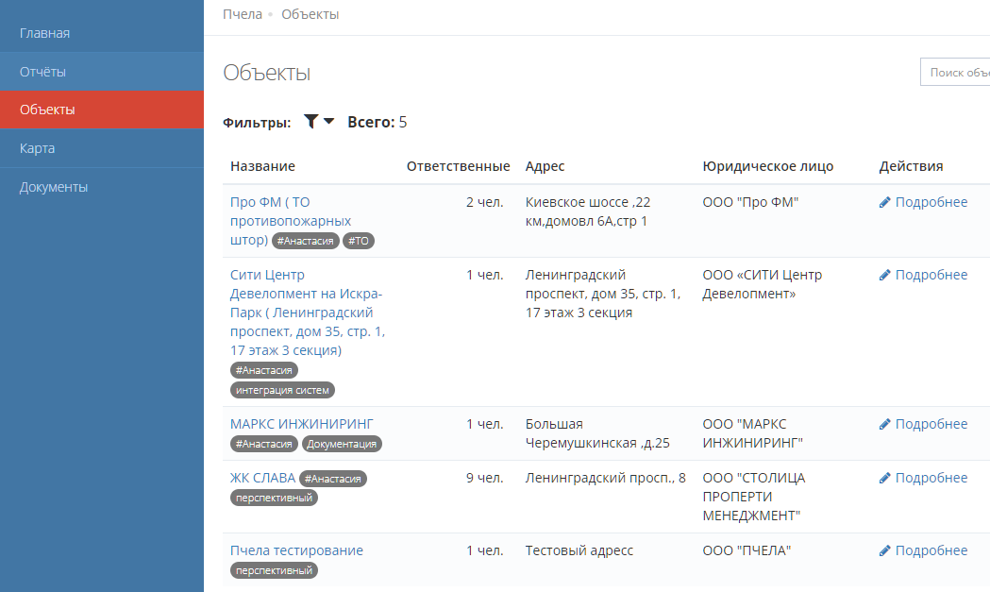The height and width of the screenshot is (592, 990).
Task: Select Карта sidebar item
Action: point(37,148)
